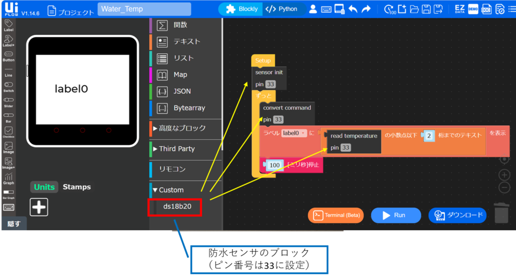Open the DEMO examples

coord(473,9)
